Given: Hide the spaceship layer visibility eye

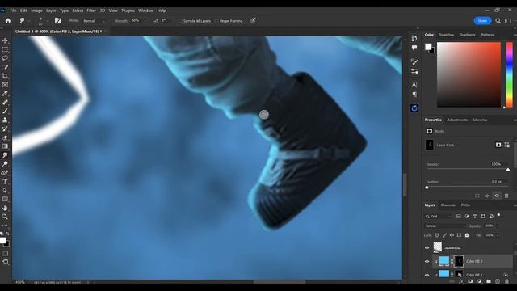Looking at the screenshot, I should click(x=427, y=247).
